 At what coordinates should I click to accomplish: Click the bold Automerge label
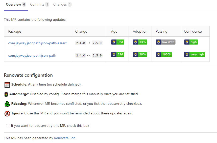point(19,94)
